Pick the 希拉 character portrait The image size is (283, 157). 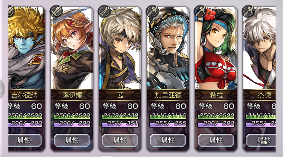[x=216, y=48]
